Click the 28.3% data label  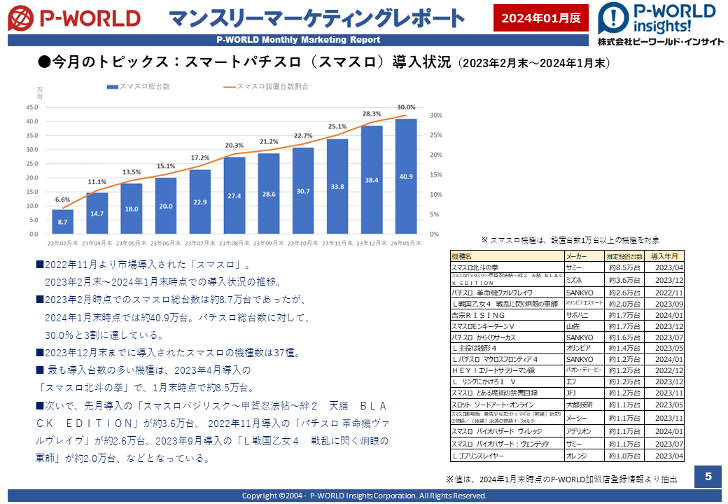372,113
